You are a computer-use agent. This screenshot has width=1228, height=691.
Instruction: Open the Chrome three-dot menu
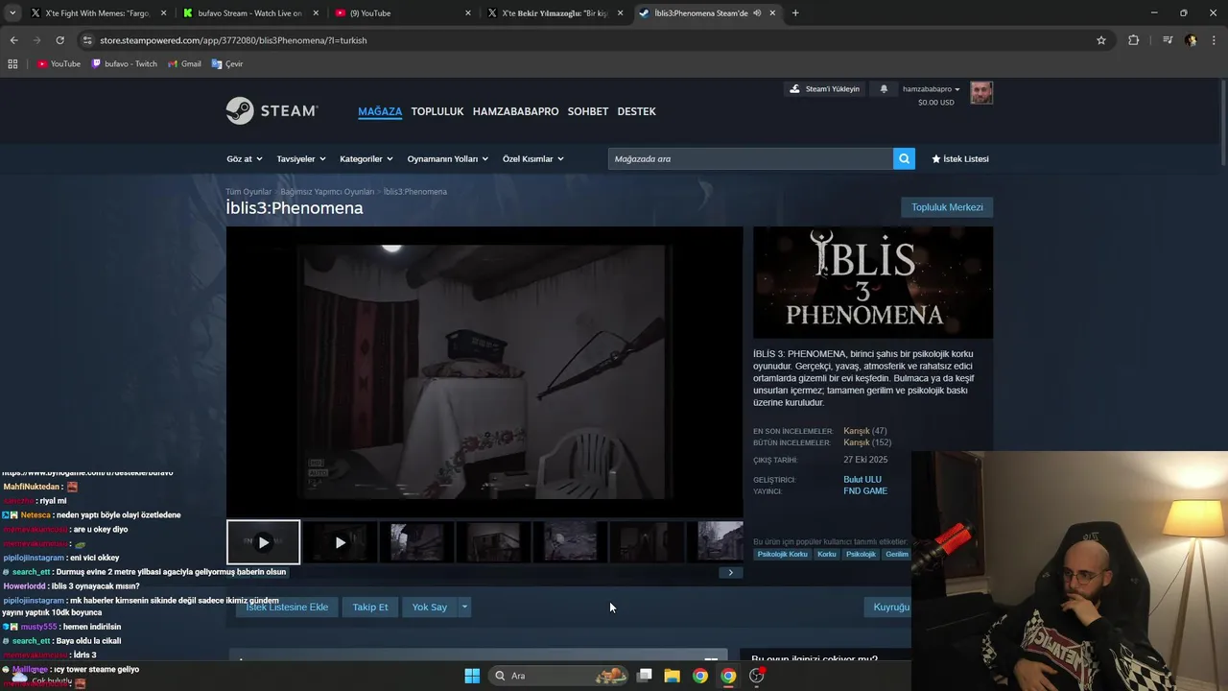coord(1213,40)
